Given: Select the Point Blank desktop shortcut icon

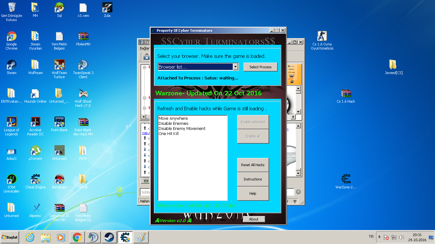Looking at the screenshot, I should (x=59, y=124).
